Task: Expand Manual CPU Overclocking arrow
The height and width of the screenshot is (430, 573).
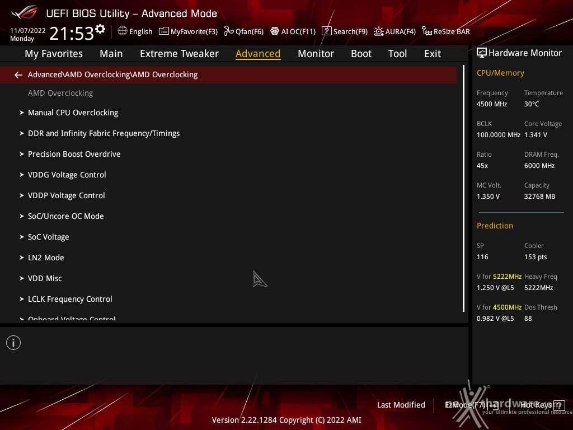Action: (22, 113)
